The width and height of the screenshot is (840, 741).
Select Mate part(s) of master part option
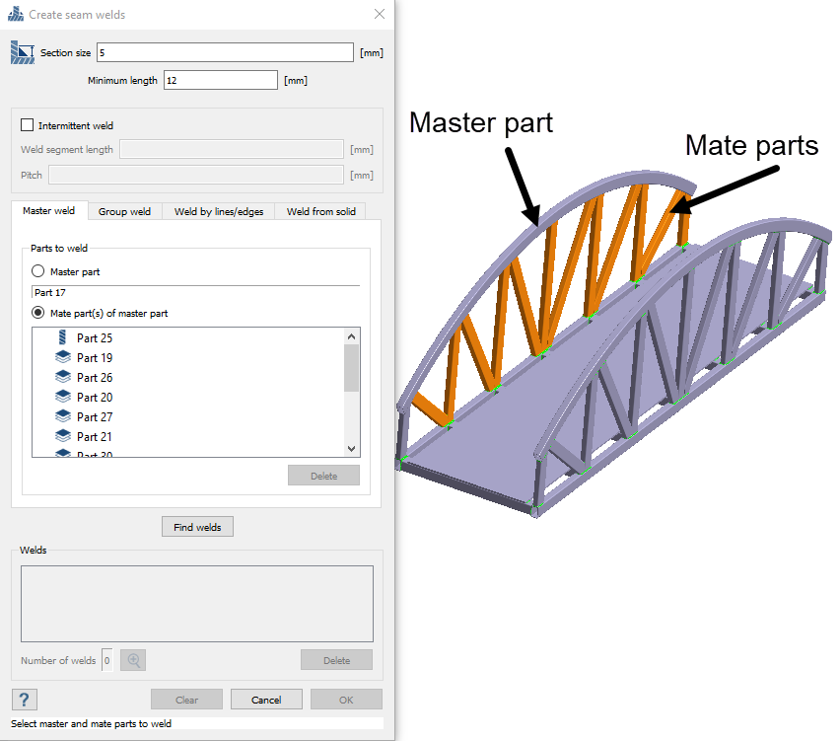pos(38,313)
